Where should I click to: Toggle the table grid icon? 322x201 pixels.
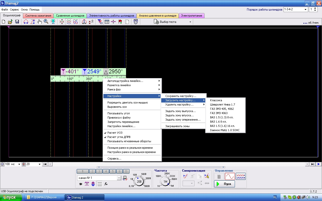click(x=107, y=22)
